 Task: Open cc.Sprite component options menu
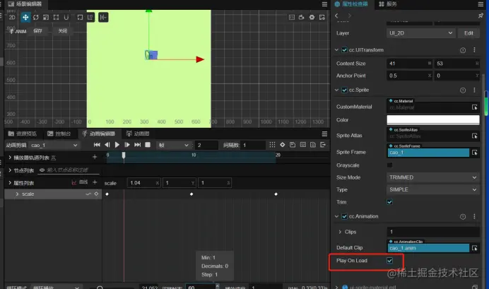[474, 90]
